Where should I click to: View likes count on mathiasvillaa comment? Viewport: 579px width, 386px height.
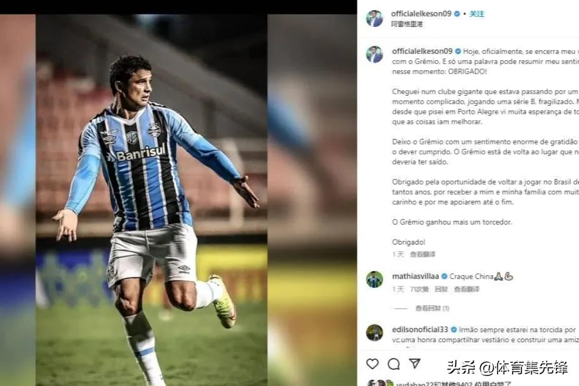419,289
